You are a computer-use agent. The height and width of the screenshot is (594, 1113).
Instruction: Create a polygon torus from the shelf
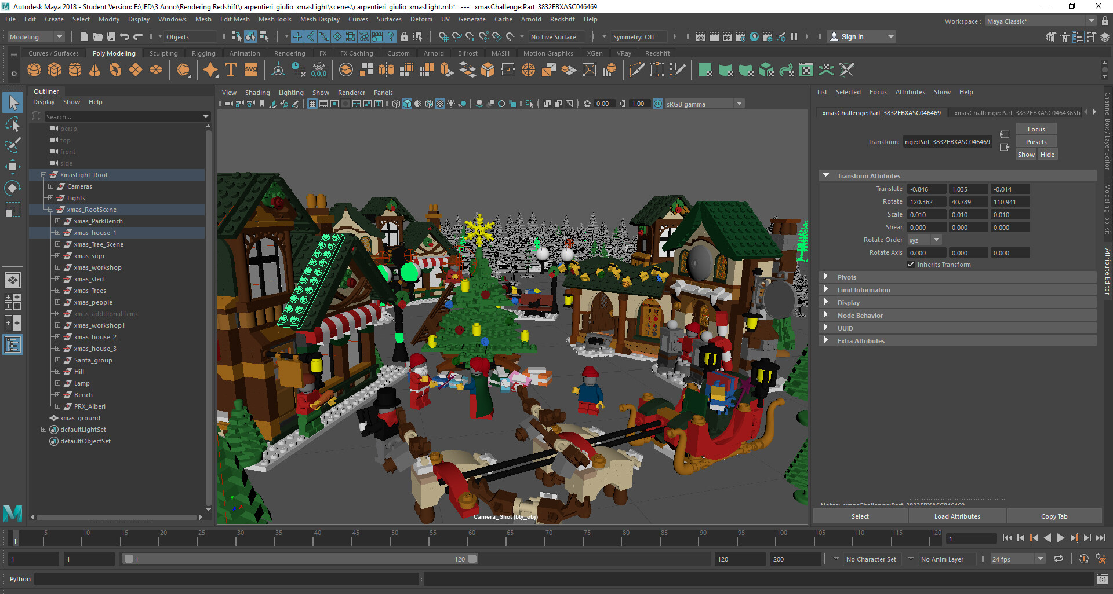pyautogui.click(x=115, y=70)
